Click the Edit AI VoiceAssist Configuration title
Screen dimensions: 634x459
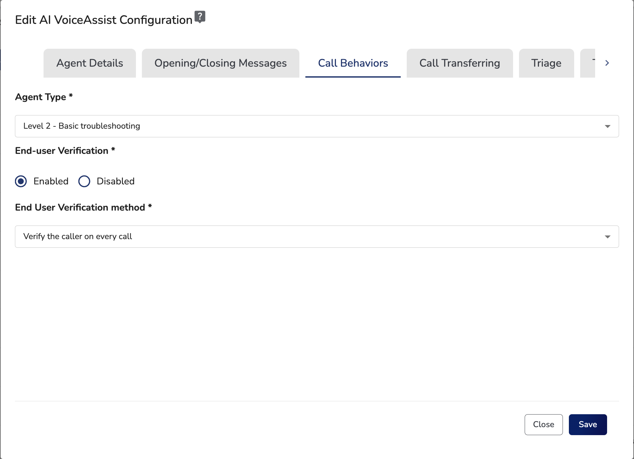(104, 20)
